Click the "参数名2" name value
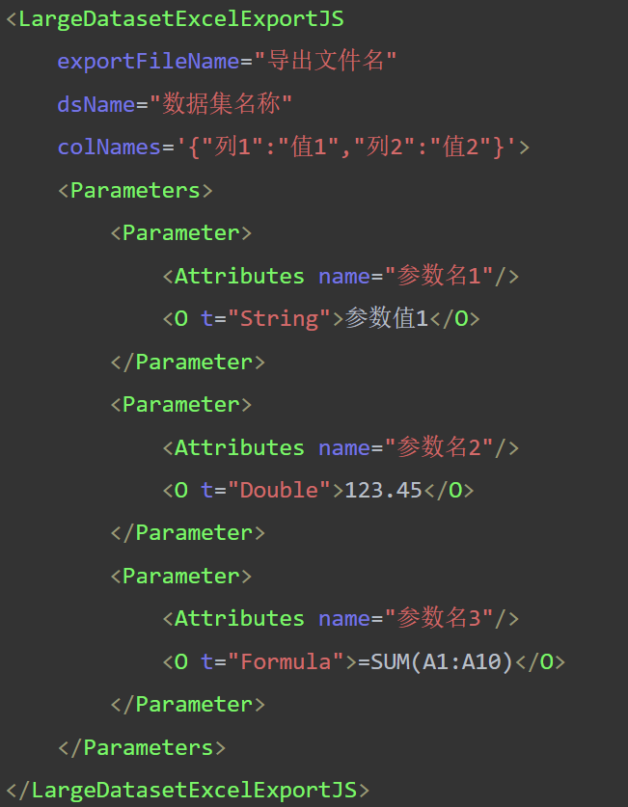The height and width of the screenshot is (807, 628). 440,447
